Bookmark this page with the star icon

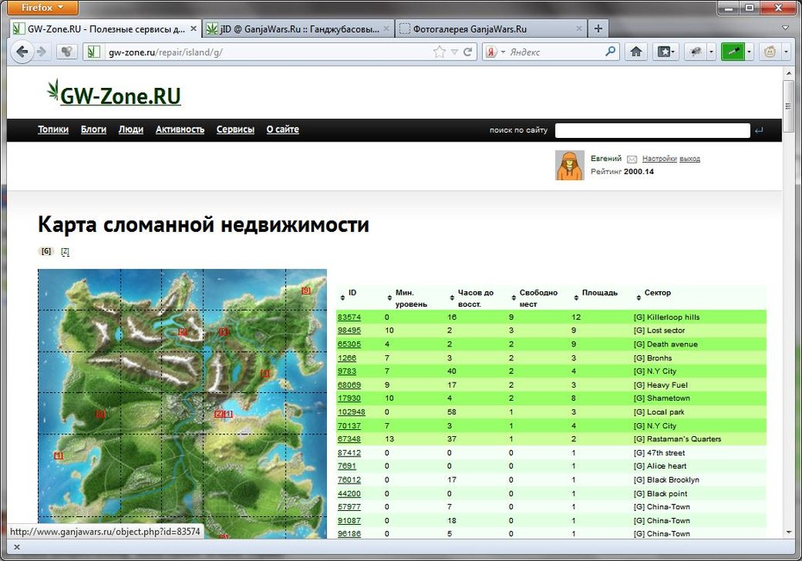439,52
